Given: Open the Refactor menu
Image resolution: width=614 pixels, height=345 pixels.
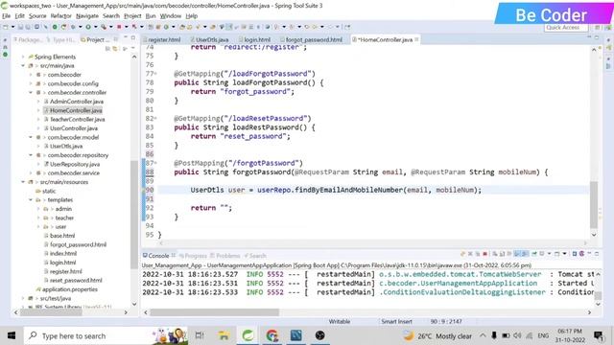Looking at the screenshot, I should point(60,16).
